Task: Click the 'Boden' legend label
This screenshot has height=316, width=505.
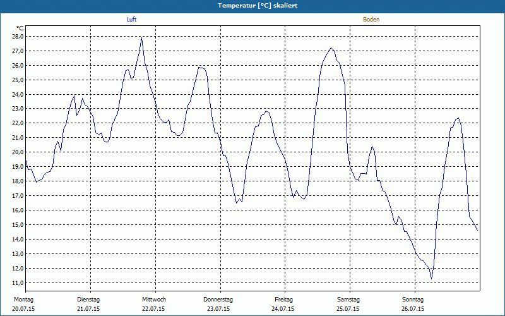Action: (371, 20)
